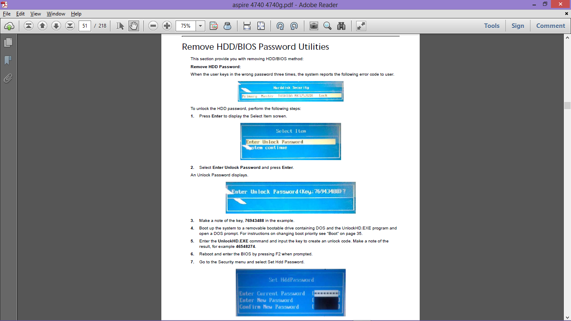Show the Attachments paperclip panel
Viewport: 571px width, 321px height.
[x=8, y=79]
